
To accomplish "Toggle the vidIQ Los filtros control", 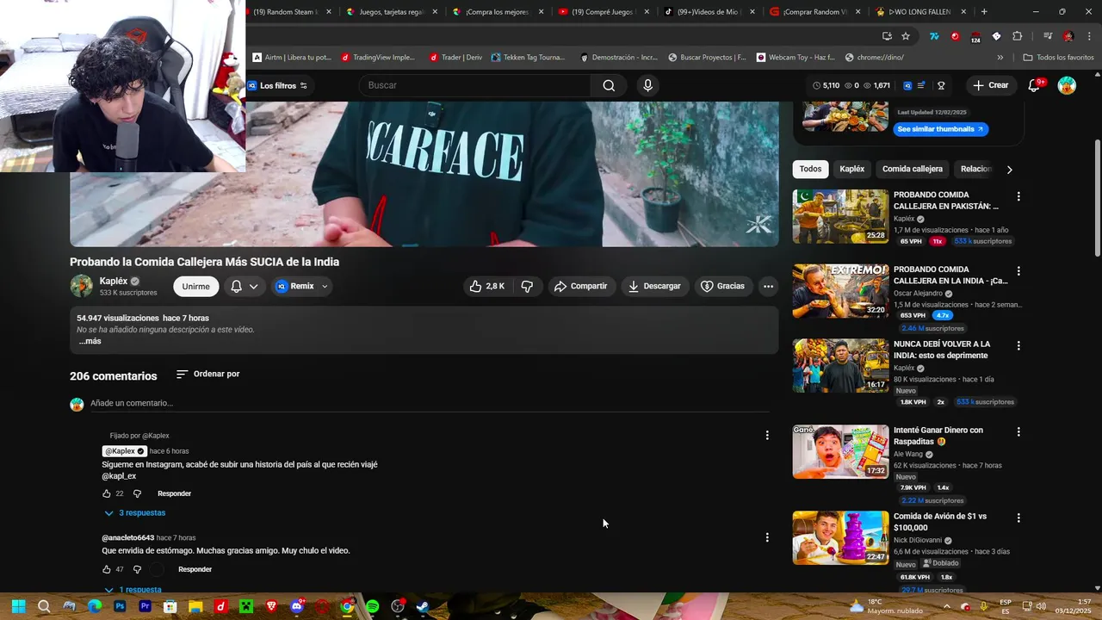I will [277, 85].
